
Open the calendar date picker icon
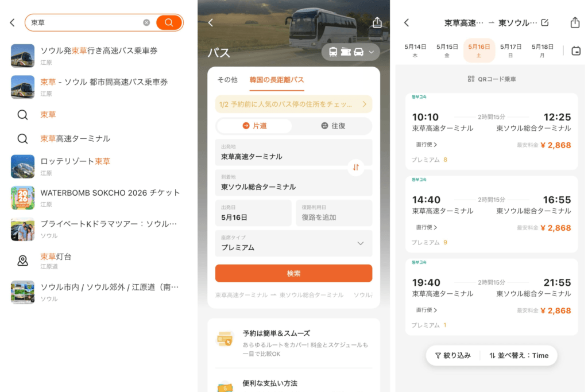point(576,51)
